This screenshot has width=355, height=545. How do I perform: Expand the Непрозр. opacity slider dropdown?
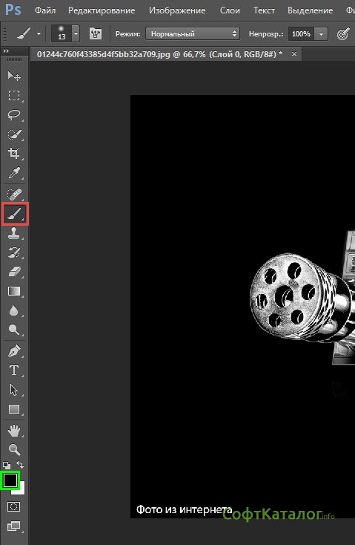pyautogui.click(x=321, y=34)
